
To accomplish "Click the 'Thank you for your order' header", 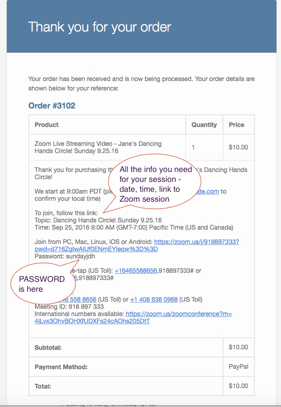I will tap(99, 27).
